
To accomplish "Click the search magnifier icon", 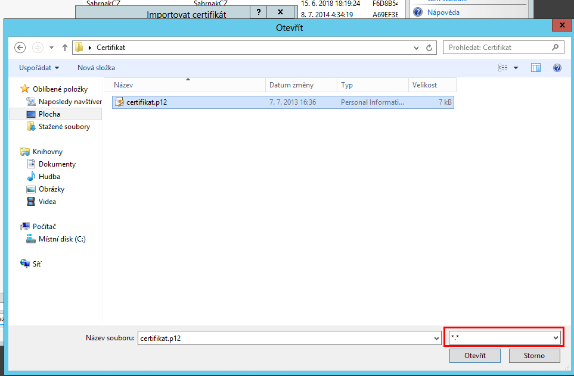I will 556,48.
